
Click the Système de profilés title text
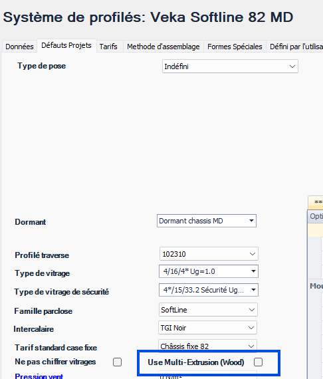point(148,17)
